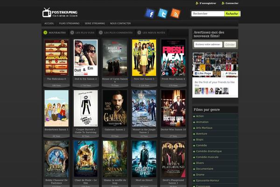Open Postreaming Facebook page title

(x=218, y=55)
